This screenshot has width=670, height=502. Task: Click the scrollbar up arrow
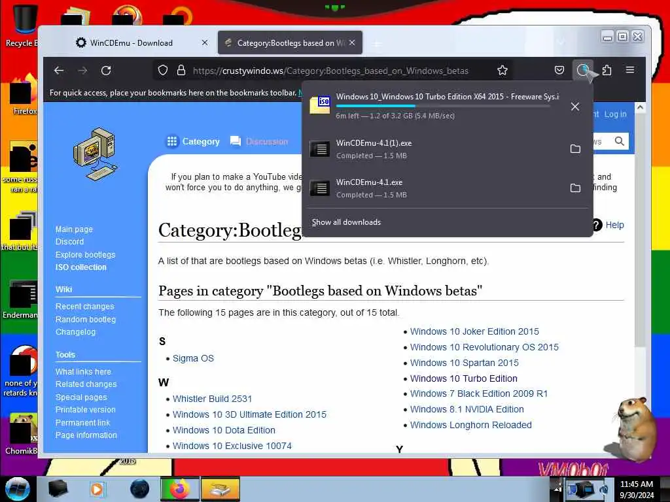point(640,108)
